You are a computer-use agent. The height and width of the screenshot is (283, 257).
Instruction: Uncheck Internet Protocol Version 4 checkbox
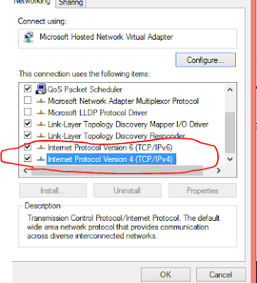tap(28, 158)
